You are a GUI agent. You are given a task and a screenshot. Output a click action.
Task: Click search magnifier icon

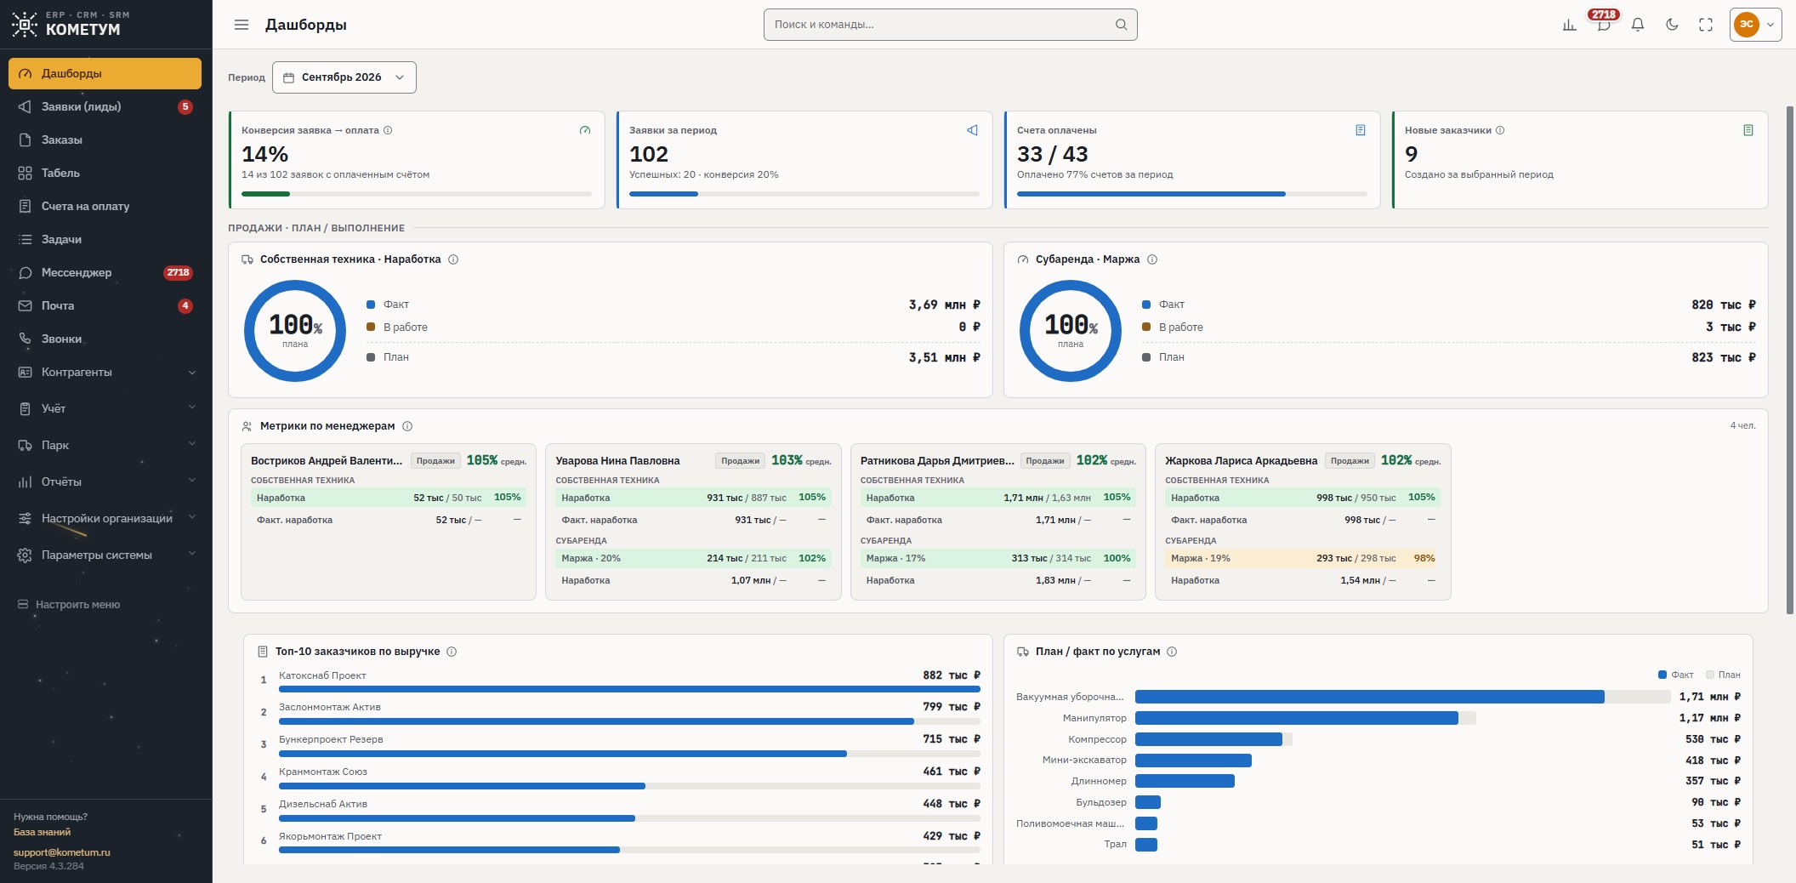[1121, 25]
